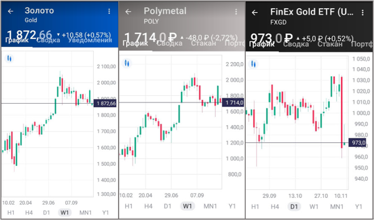
Task: Select the D1 timeframe on the FXGD chart
Action: pyautogui.click(x=294, y=207)
